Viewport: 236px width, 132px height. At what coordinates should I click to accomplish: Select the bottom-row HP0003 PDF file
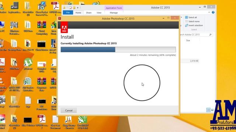coord(42,122)
